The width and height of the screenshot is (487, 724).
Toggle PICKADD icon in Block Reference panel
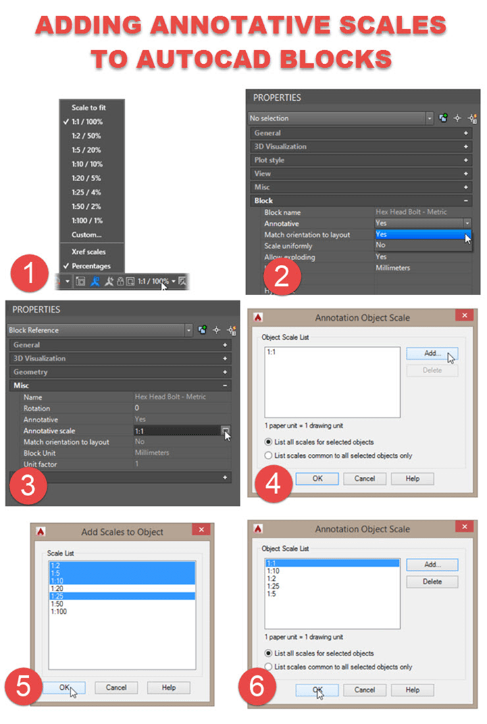(x=202, y=329)
